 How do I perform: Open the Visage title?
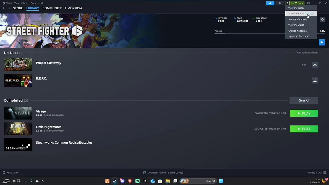(41, 112)
